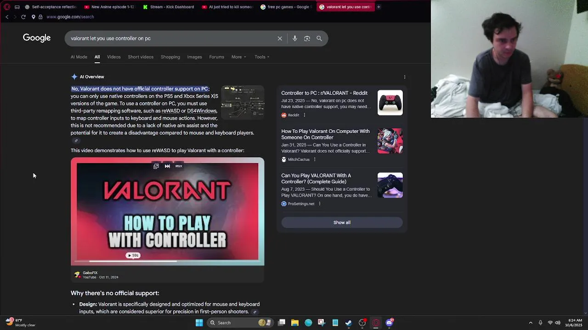
Task: Open Steam from the taskbar
Action: (349, 323)
